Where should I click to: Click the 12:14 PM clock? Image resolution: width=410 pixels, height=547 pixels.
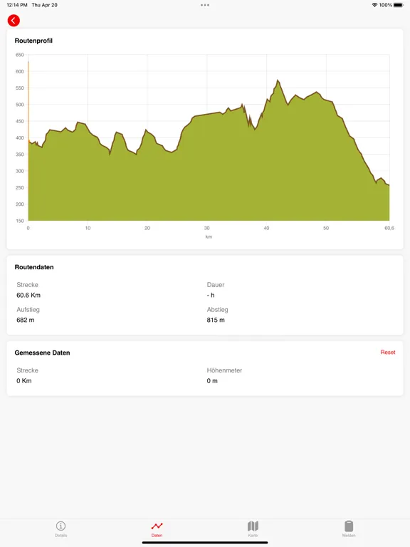tap(17, 5)
